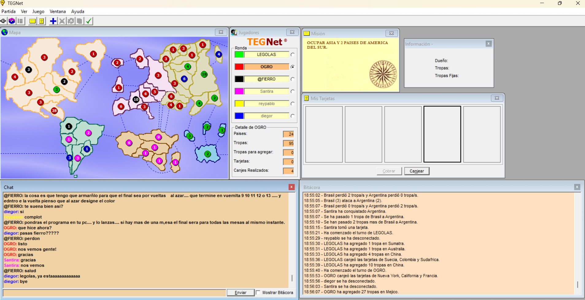Open the Juego menu

[38, 11]
